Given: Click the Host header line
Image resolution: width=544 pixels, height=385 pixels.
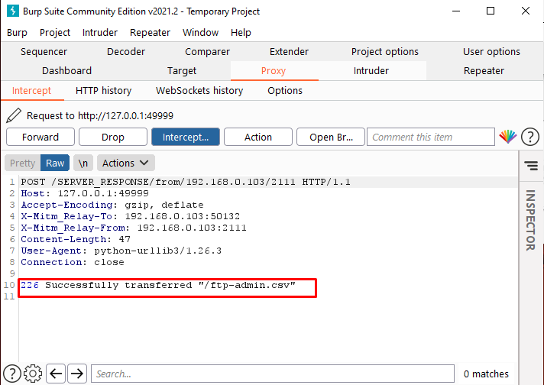Looking at the screenshot, I should point(85,193).
